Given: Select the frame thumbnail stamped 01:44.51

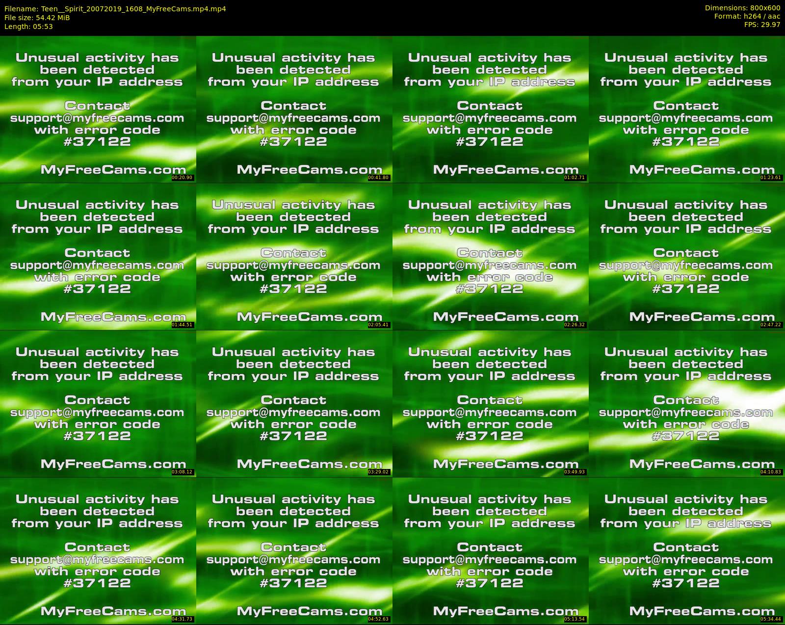Looking at the screenshot, I should click(98, 256).
